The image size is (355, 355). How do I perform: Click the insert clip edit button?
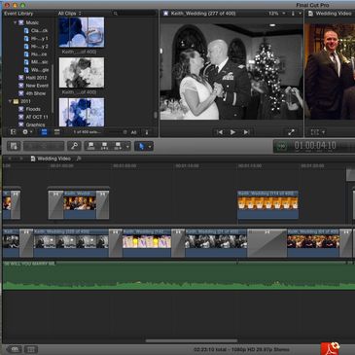[104, 146]
